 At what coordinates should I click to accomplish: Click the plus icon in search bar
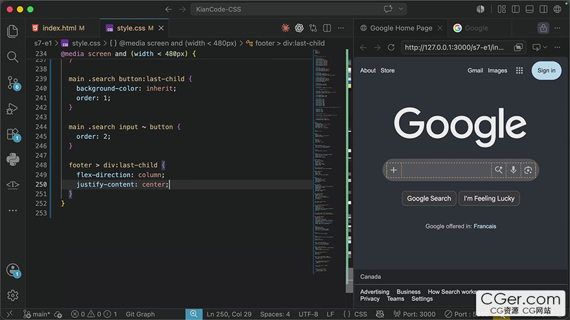tap(394, 170)
